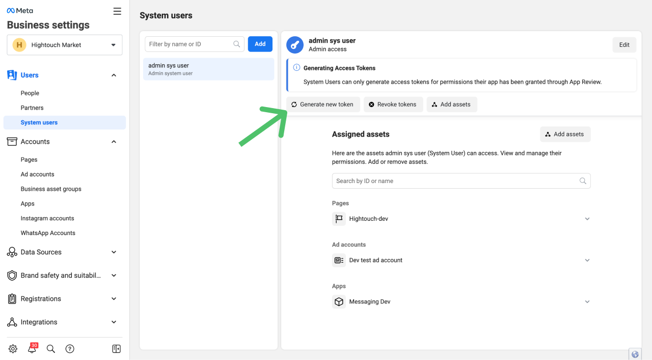This screenshot has width=652, height=360.
Task: Click the Revoke tokens button
Action: click(x=393, y=104)
